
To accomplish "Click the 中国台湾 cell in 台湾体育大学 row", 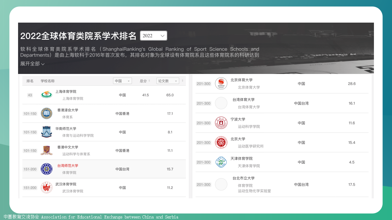I will (x=301, y=103).
